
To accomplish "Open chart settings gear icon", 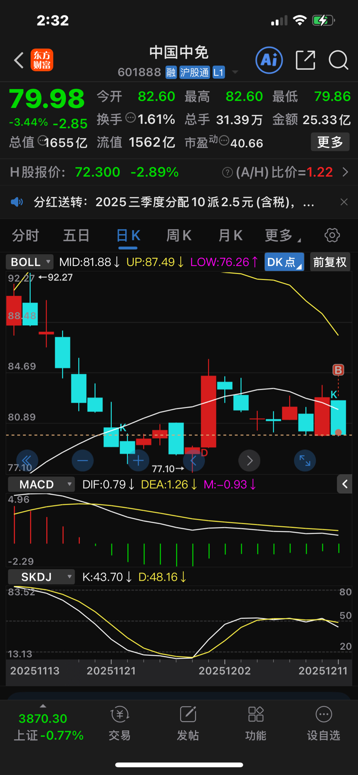I will point(332,235).
